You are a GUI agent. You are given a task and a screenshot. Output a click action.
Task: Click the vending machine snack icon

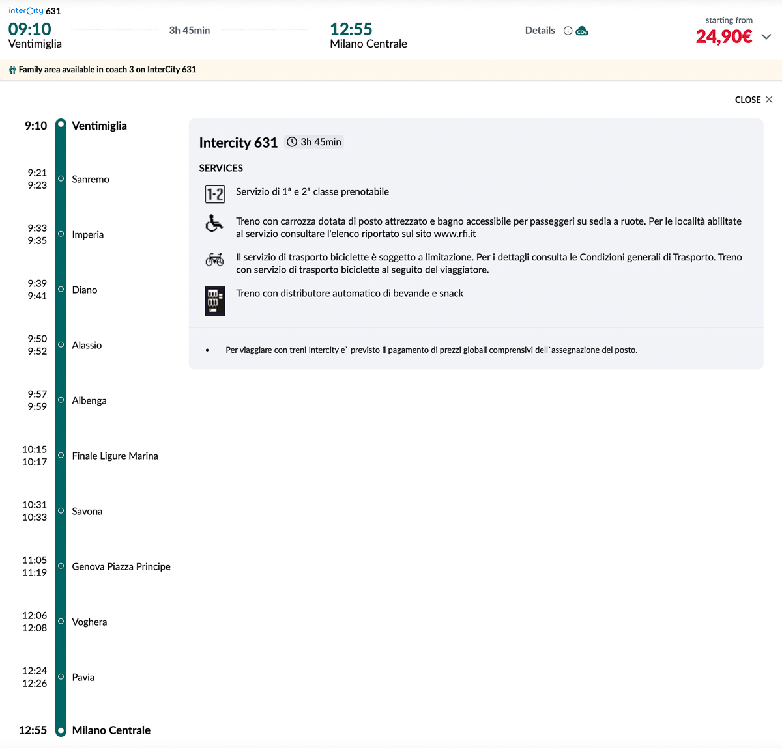click(x=215, y=301)
